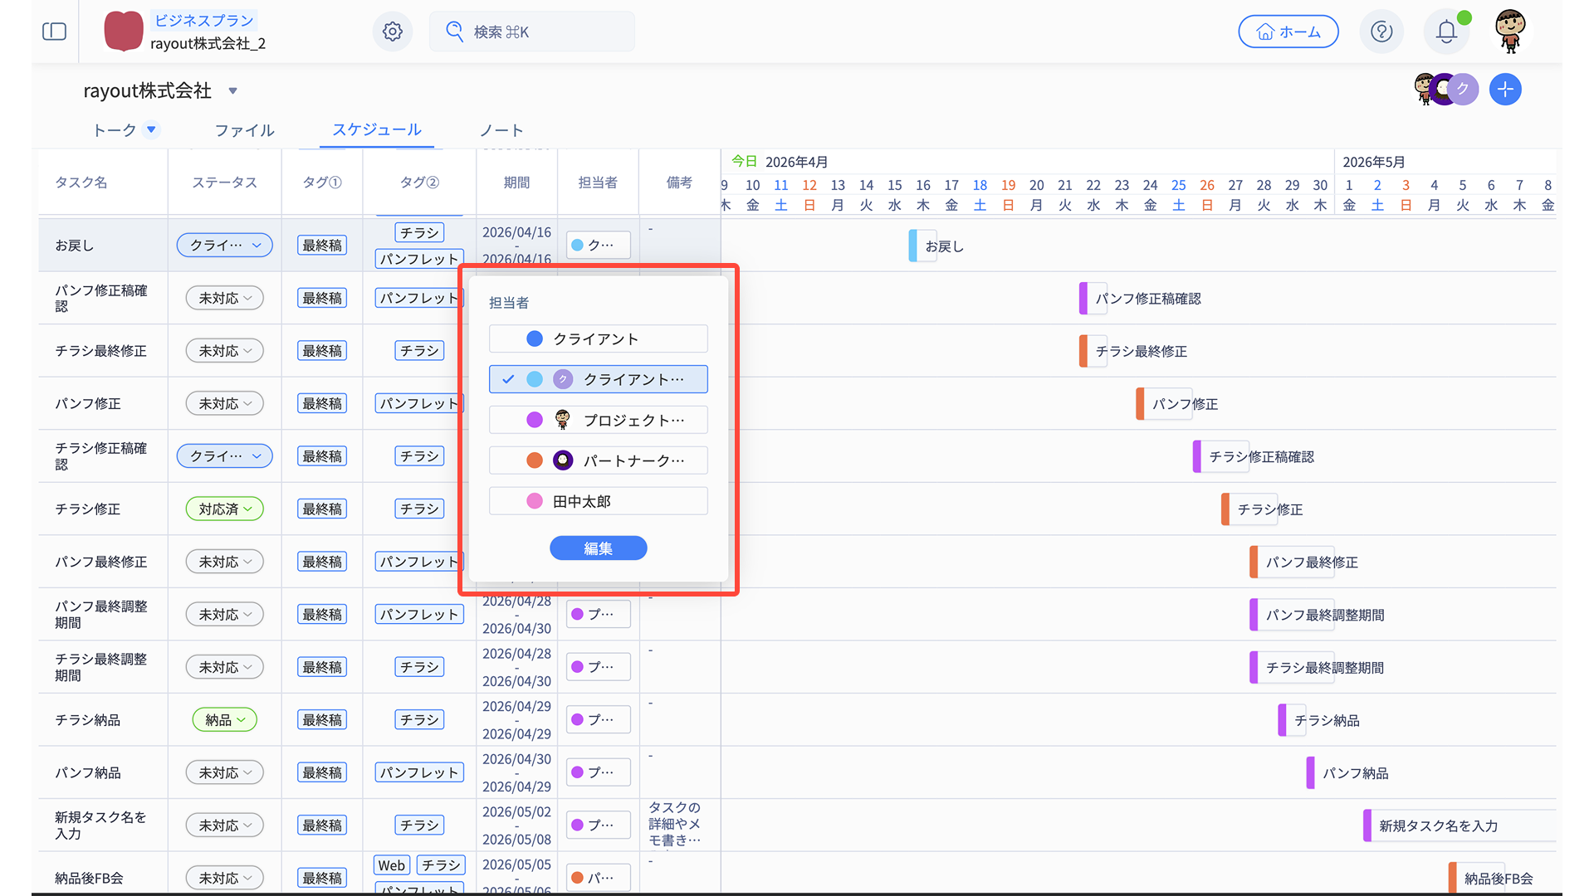1594x896 pixels.
Task: Choose the プロジェクト assignee option
Action: point(598,420)
